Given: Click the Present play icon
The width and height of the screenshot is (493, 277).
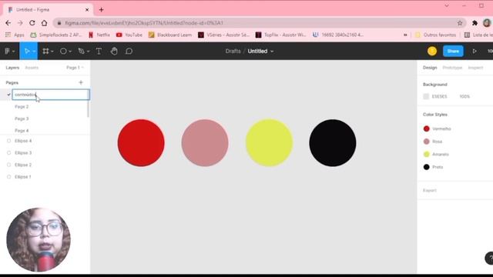Looking at the screenshot, I should point(475,52).
